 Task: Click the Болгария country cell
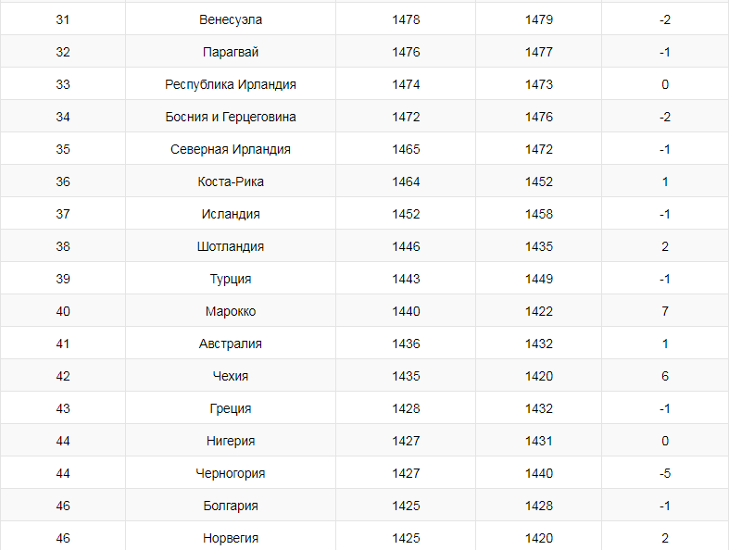pos(231,506)
